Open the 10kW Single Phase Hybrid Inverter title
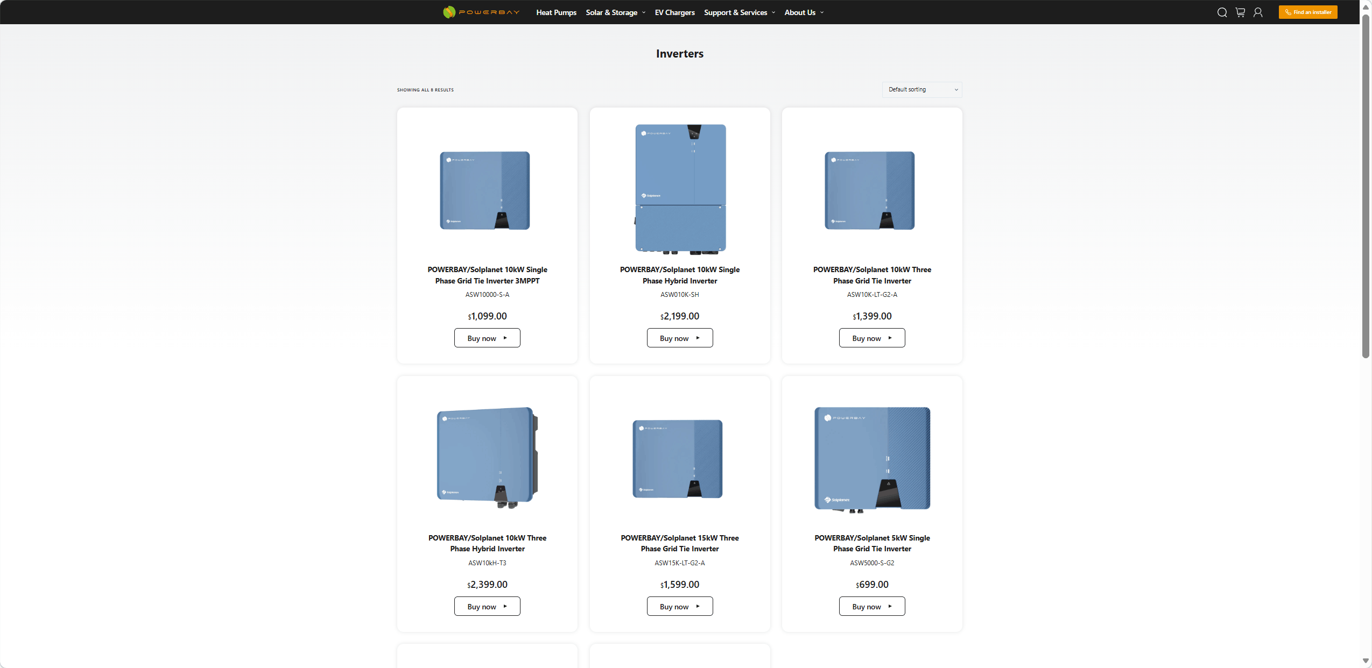 point(680,275)
